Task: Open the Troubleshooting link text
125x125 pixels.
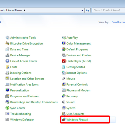Action: (x=20, y=114)
